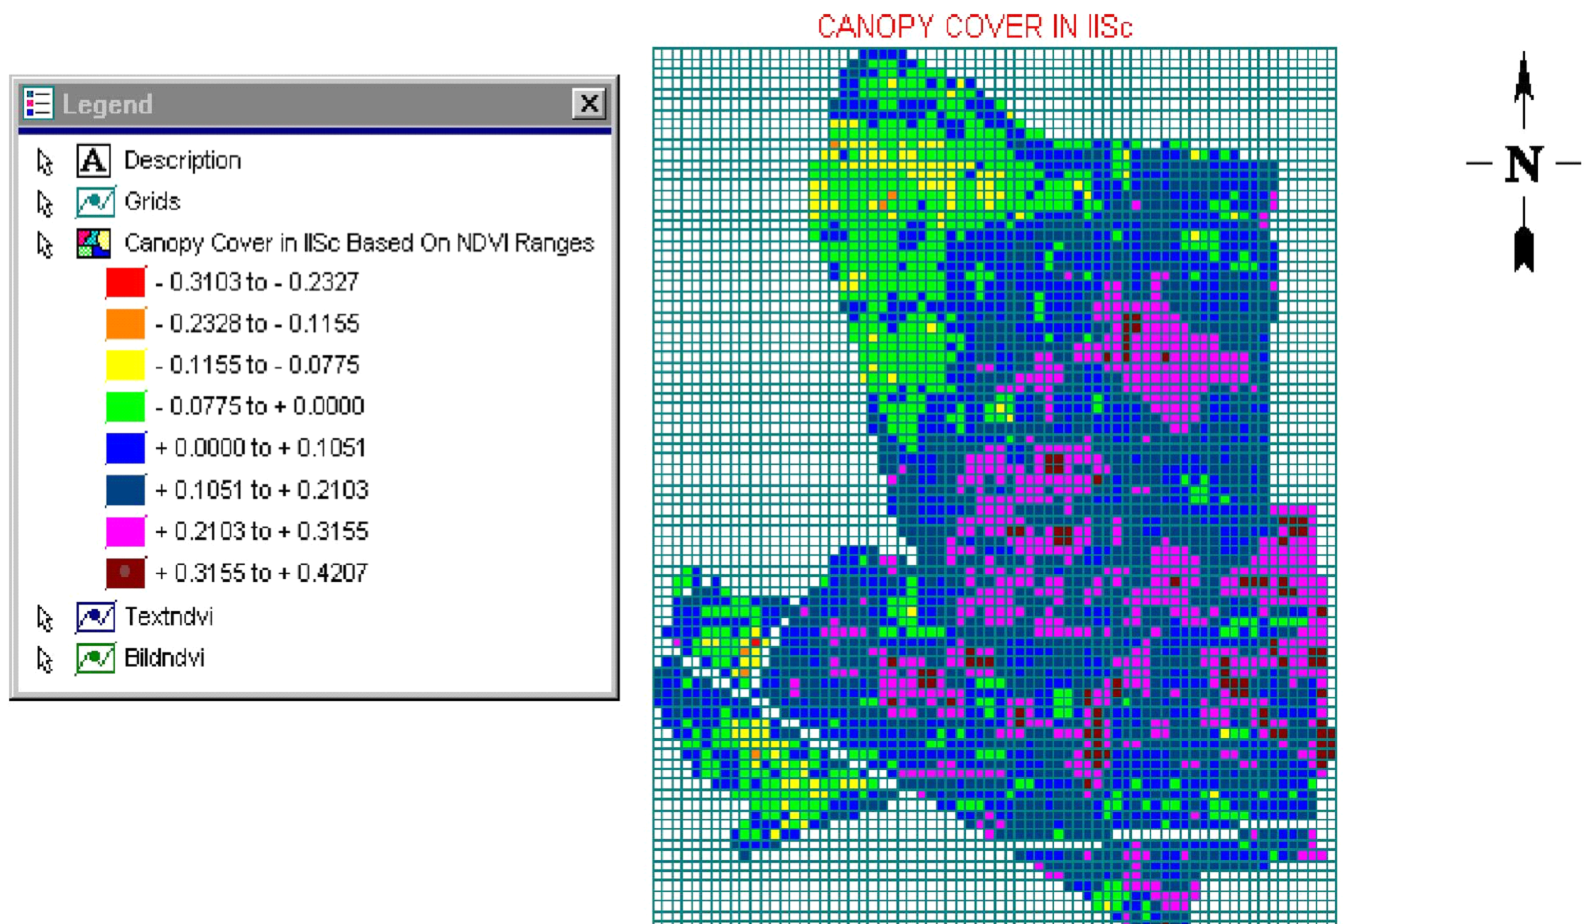Toggle selectable arrow beside Textndvi layer
1594x924 pixels.
(45, 618)
